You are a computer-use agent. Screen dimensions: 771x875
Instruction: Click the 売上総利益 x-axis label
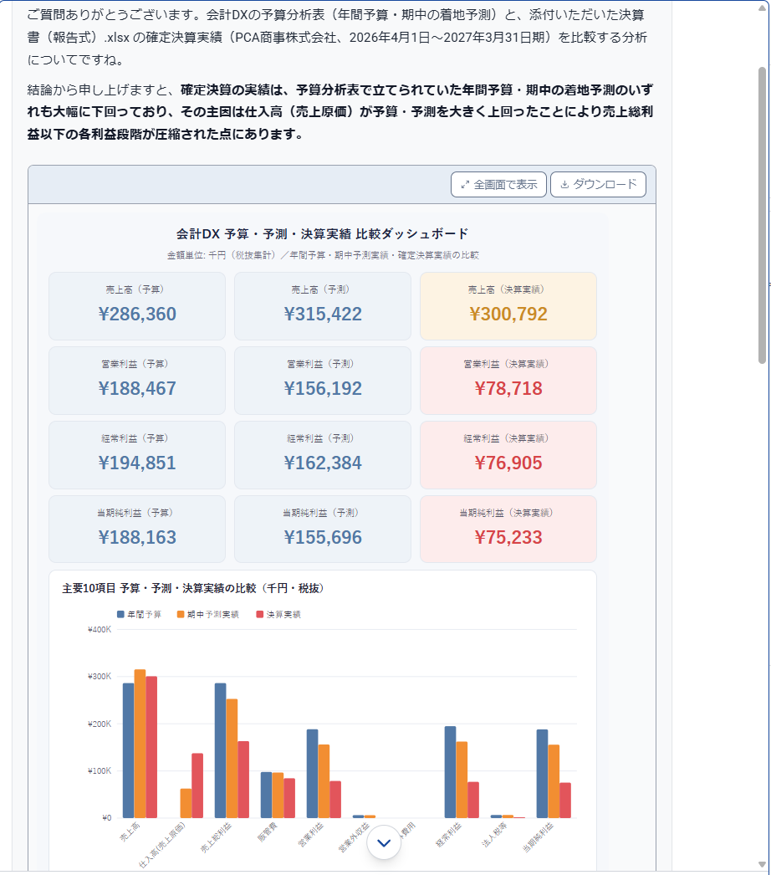[217, 837]
